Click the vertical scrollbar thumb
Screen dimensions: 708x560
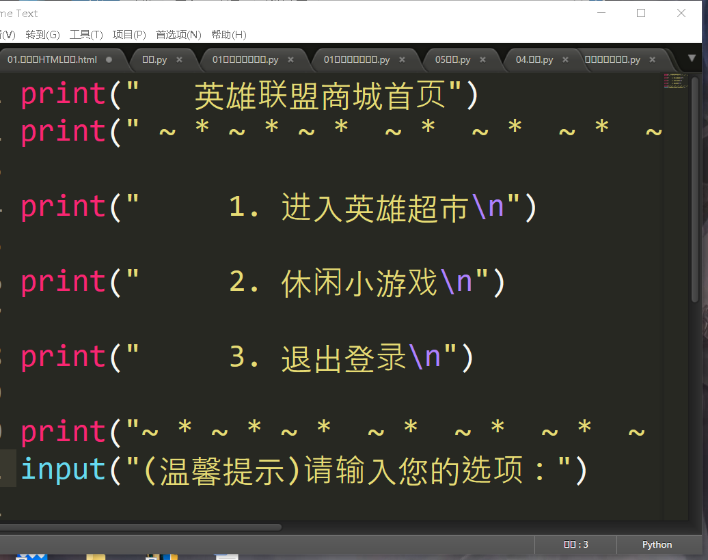coord(695,190)
